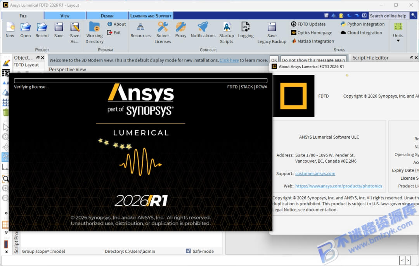Click the magnifier search icon

tap(413, 15)
